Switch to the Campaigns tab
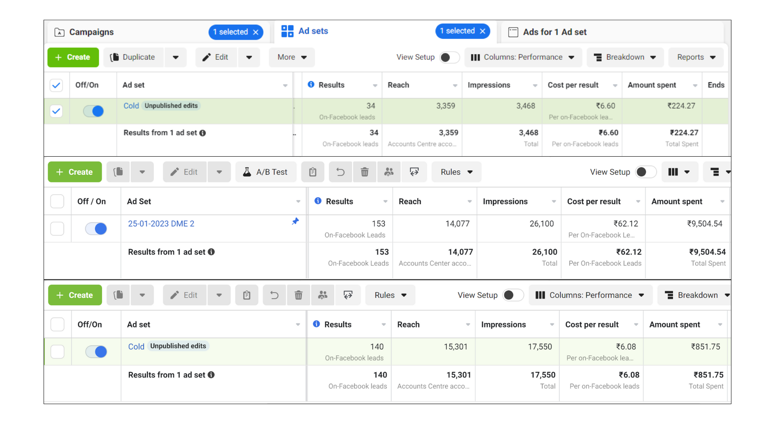The height and width of the screenshot is (436, 775). 92,32
